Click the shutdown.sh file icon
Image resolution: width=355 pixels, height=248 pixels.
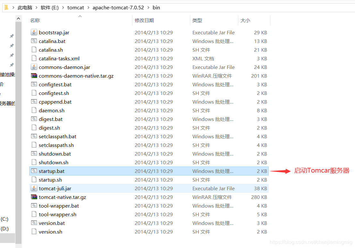tap(34, 162)
